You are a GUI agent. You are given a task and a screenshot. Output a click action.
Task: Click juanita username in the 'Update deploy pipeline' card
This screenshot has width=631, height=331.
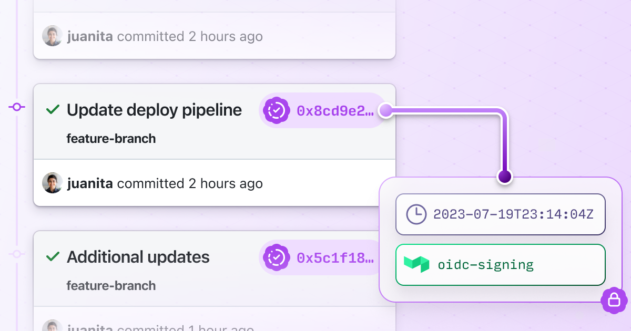90,183
